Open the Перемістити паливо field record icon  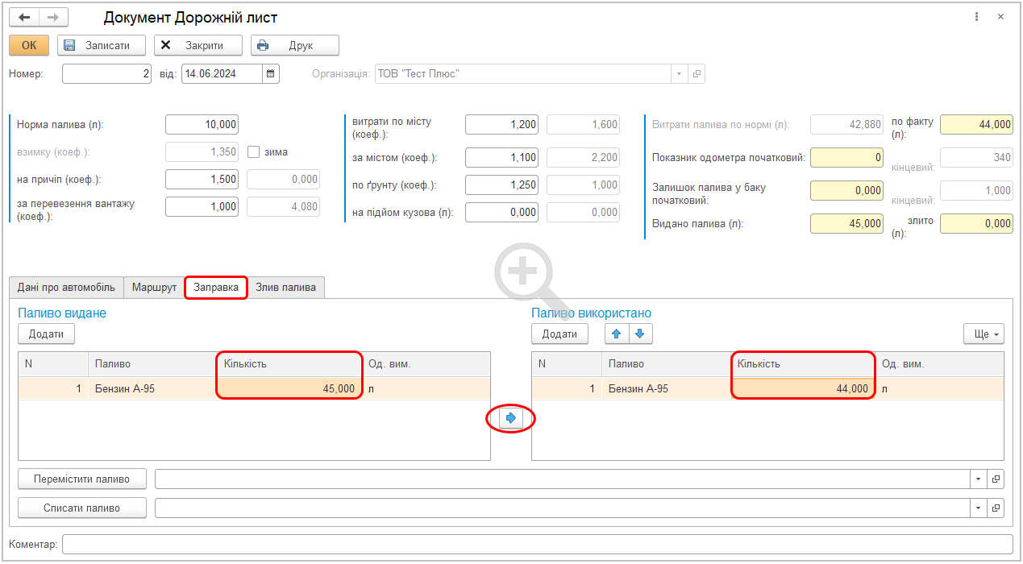click(x=996, y=479)
